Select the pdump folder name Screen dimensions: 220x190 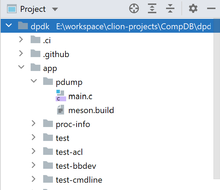click(69, 82)
